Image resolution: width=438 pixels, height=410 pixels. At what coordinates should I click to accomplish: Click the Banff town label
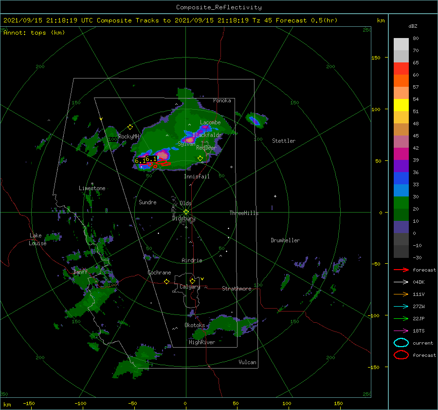pyautogui.click(x=80, y=272)
